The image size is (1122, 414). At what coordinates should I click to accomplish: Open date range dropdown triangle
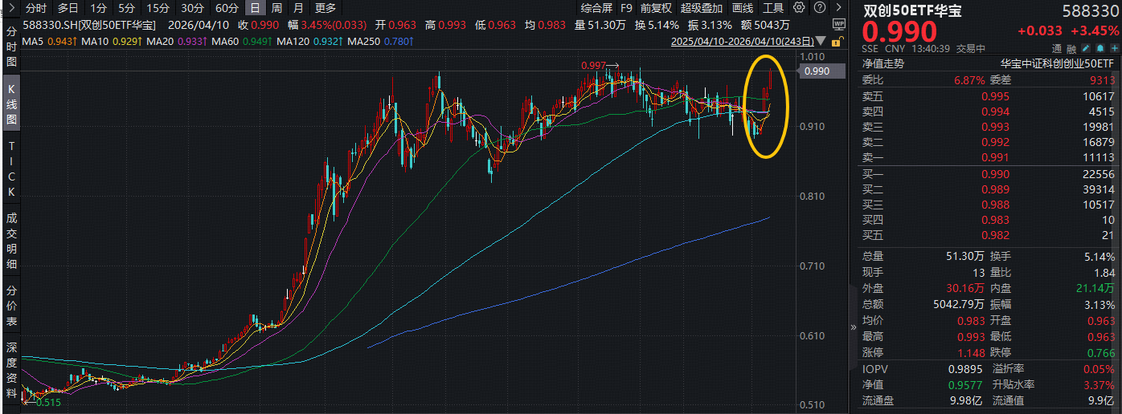point(821,41)
